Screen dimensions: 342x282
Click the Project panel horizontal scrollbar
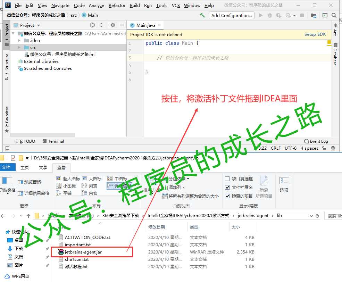point(43,135)
